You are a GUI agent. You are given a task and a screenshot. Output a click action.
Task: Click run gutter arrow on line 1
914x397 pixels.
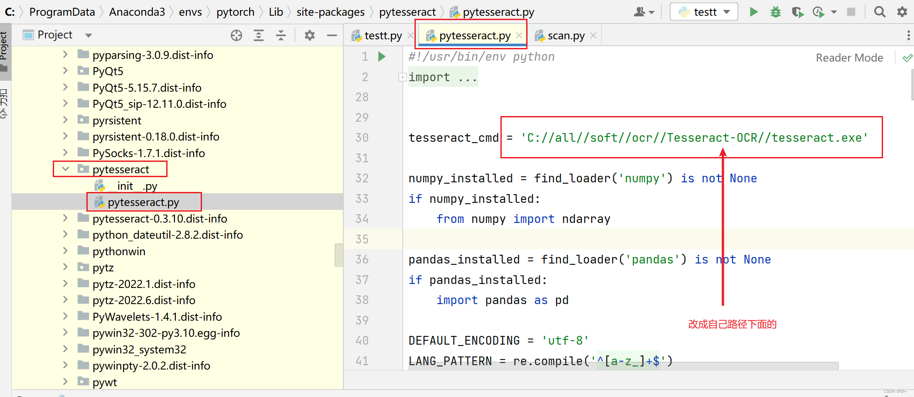[x=382, y=56]
